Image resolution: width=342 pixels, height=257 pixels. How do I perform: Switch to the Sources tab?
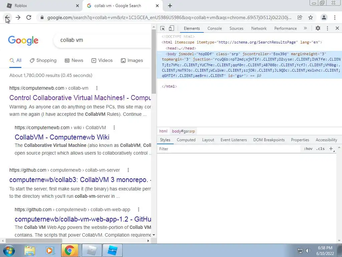point(236,28)
